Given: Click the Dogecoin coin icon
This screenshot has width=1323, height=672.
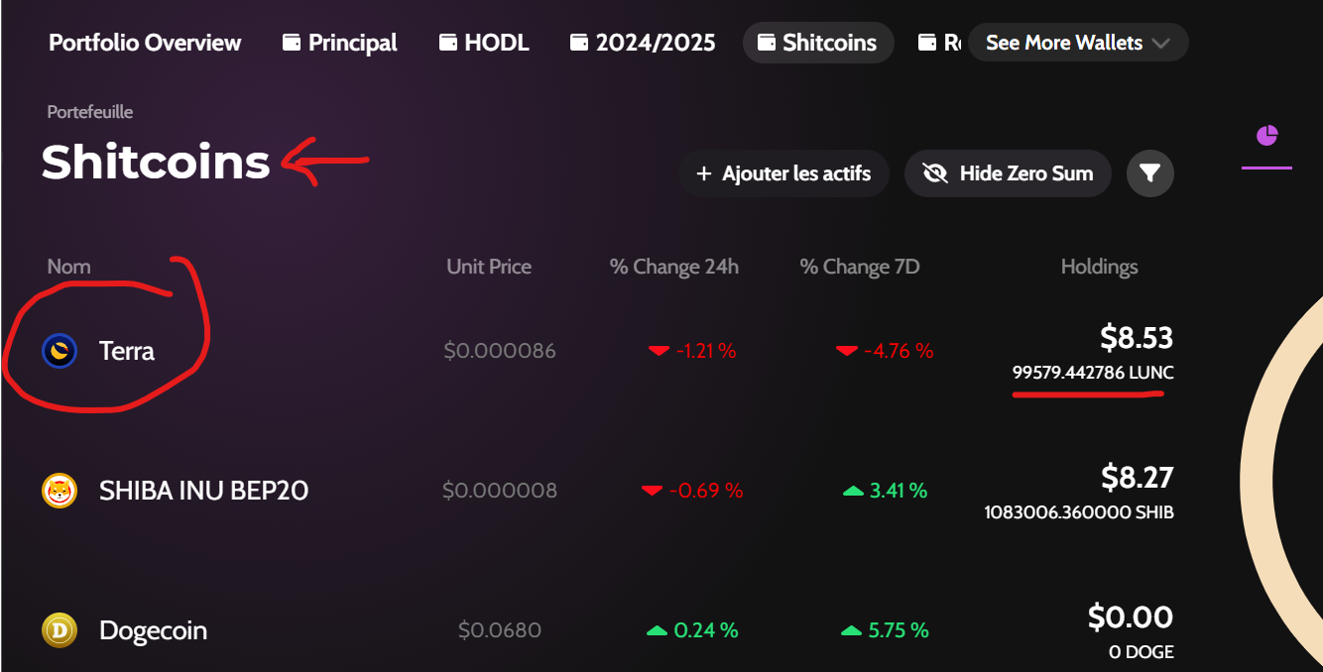Looking at the screenshot, I should 60,630.
